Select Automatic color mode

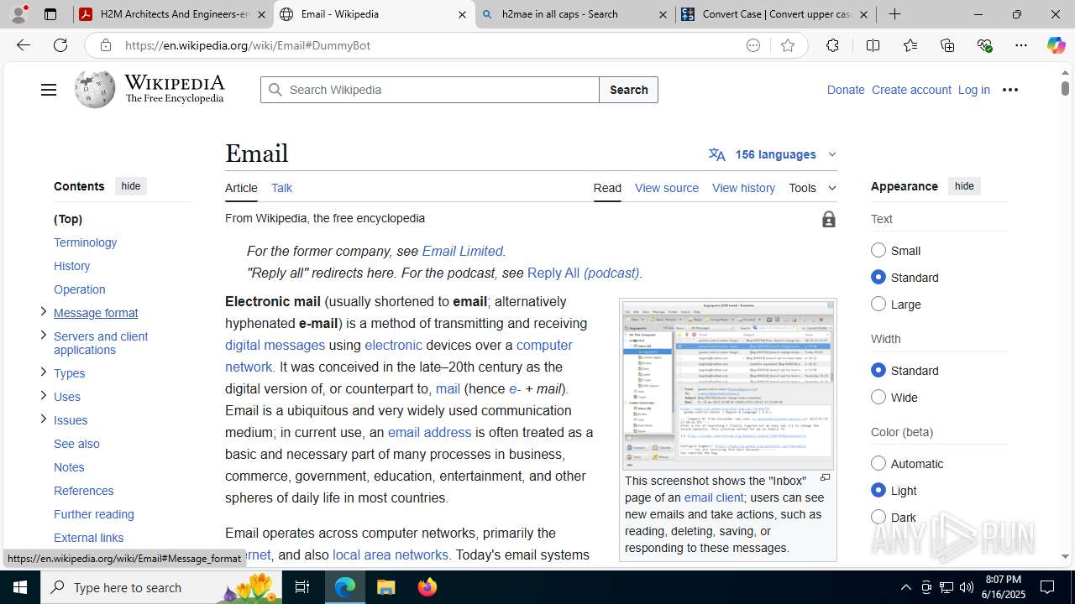click(878, 463)
